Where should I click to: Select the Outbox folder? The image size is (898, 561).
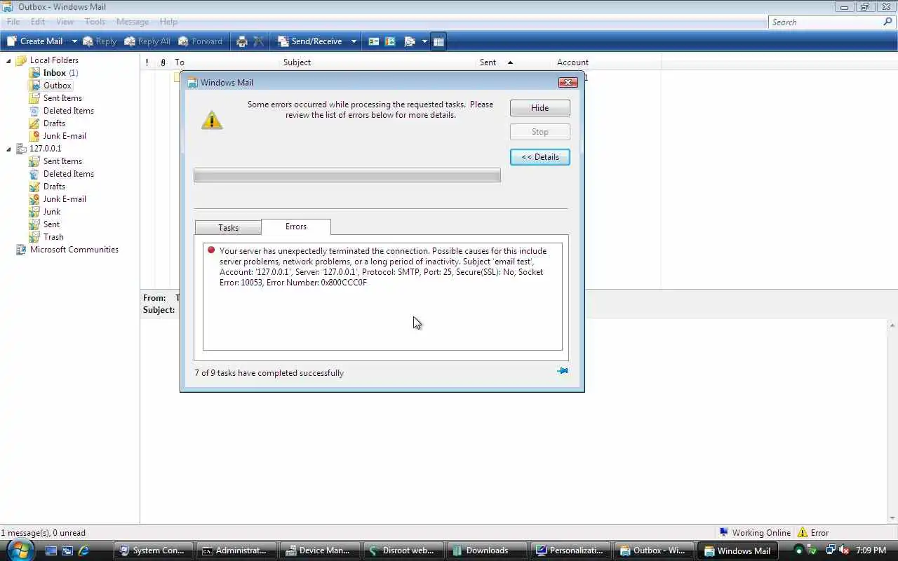(51, 86)
